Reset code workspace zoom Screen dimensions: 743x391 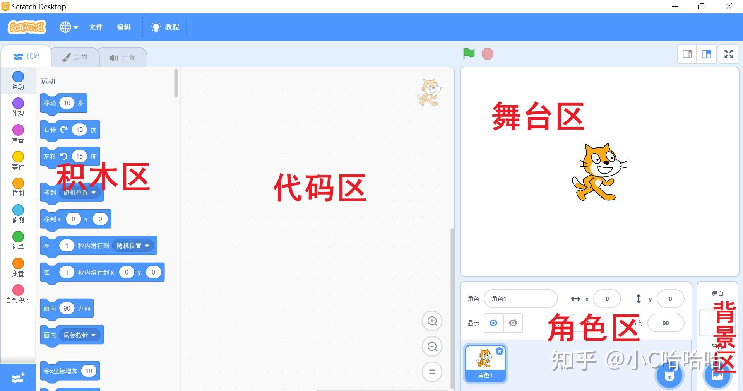(432, 372)
